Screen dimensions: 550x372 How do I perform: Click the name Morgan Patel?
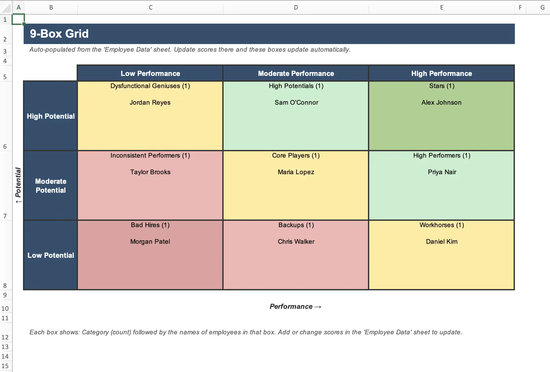pos(150,242)
